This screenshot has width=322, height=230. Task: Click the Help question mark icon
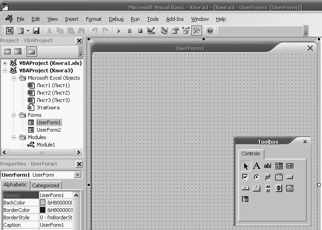(210, 31)
